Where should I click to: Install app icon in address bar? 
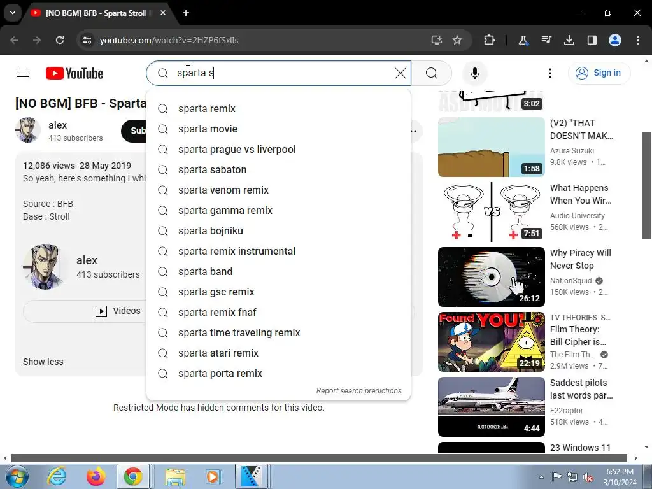pos(436,40)
